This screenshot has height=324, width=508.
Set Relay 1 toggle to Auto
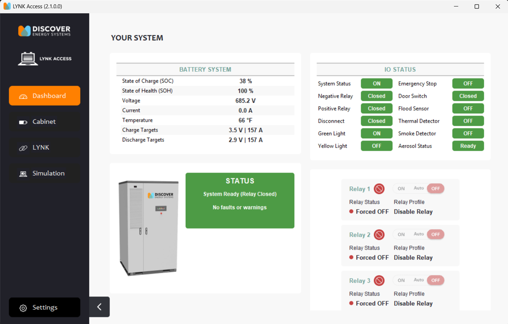point(418,188)
